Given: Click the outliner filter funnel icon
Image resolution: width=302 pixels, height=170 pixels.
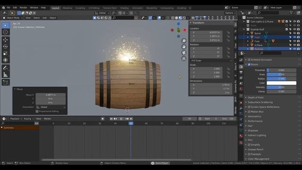Looking at the screenshot, I should tap(291, 13).
